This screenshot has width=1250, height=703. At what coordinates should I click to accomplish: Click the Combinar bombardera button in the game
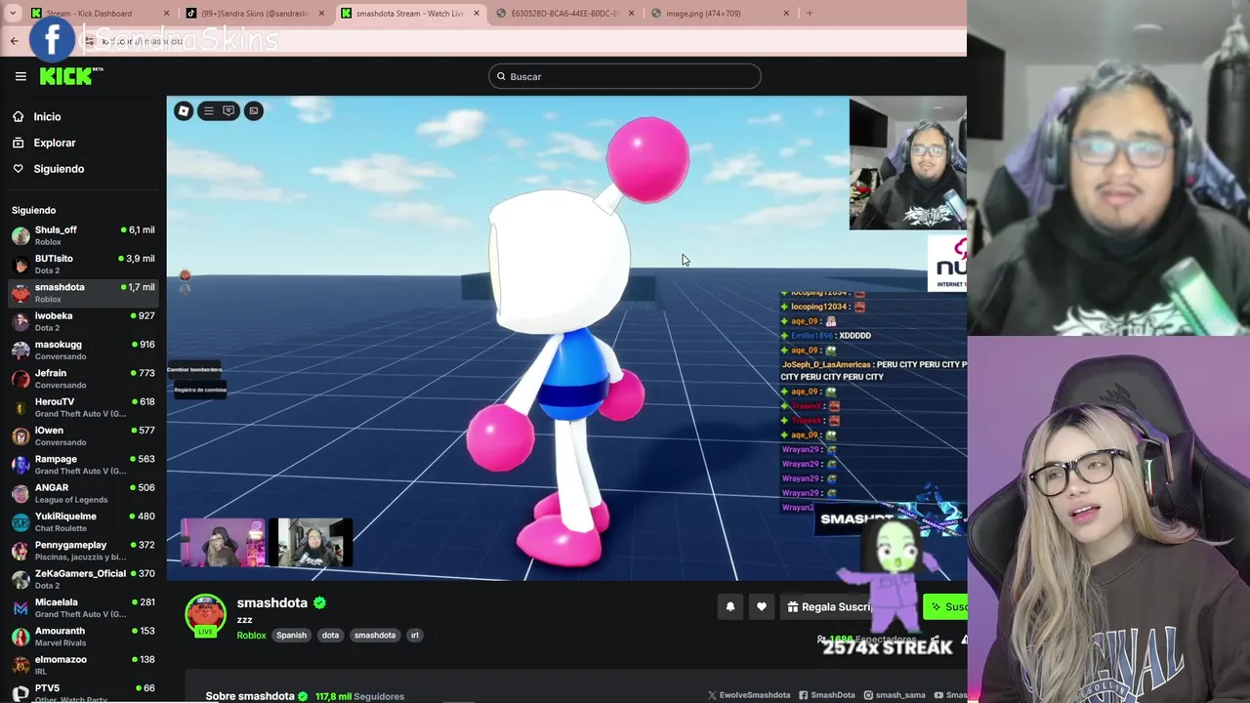click(x=195, y=370)
